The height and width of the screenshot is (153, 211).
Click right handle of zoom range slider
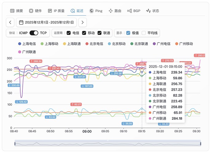[x=201, y=144]
